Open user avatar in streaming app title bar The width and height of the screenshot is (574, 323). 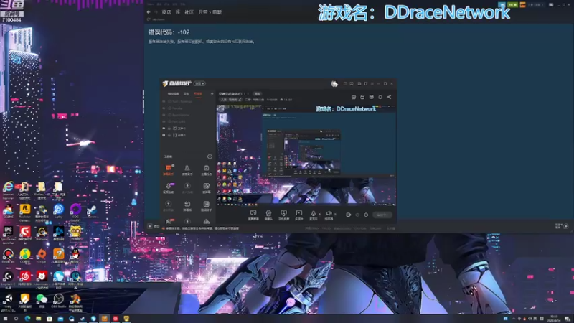pos(334,83)
